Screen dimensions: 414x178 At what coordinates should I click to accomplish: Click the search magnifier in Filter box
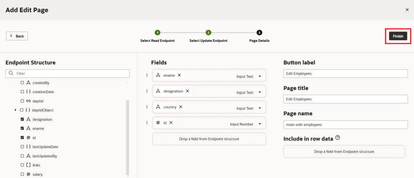click(11, 73)
